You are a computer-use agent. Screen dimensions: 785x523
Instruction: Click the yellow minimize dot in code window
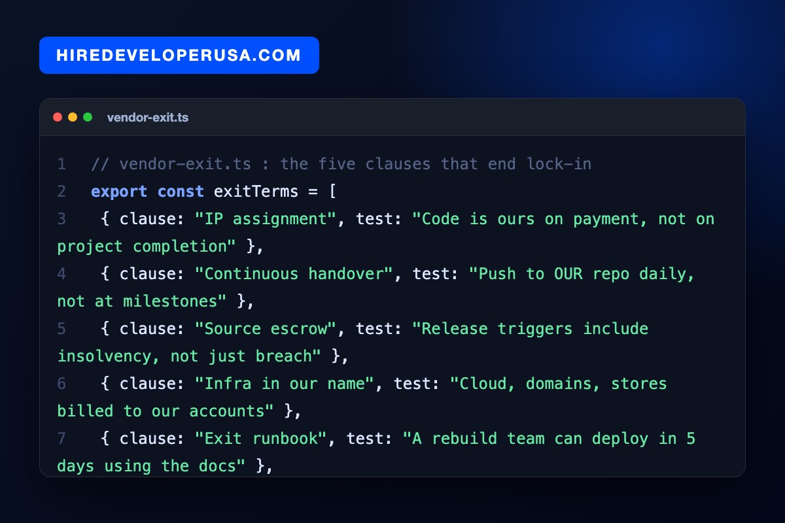73,118
